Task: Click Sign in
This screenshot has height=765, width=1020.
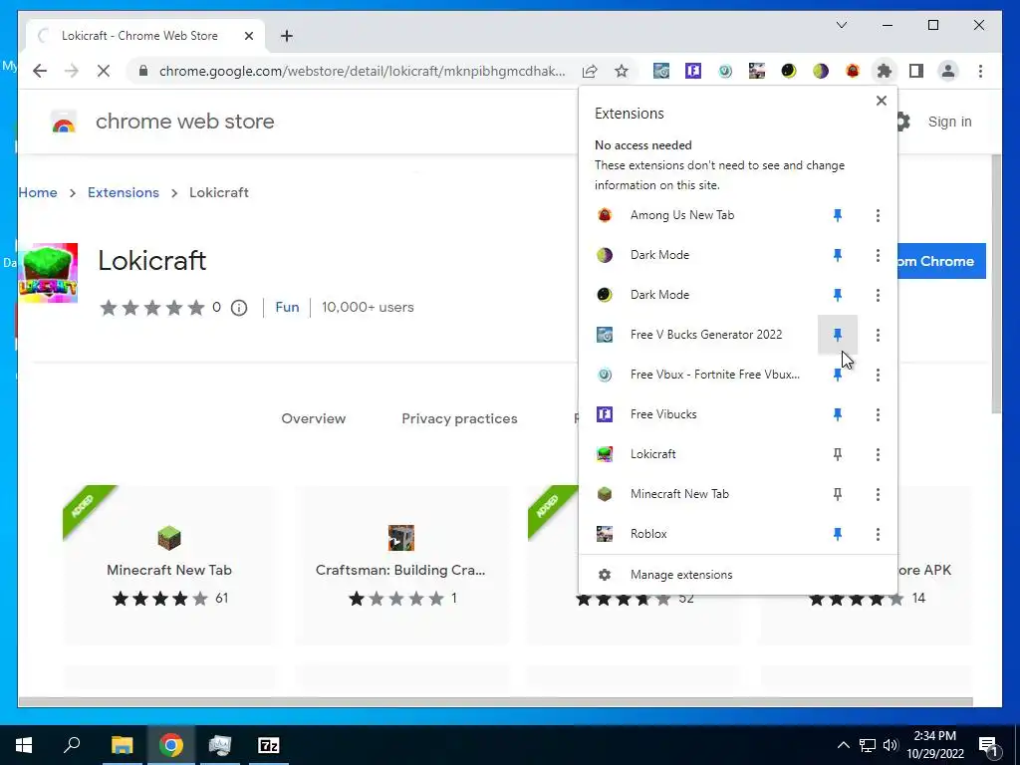Action: [949, 122]
